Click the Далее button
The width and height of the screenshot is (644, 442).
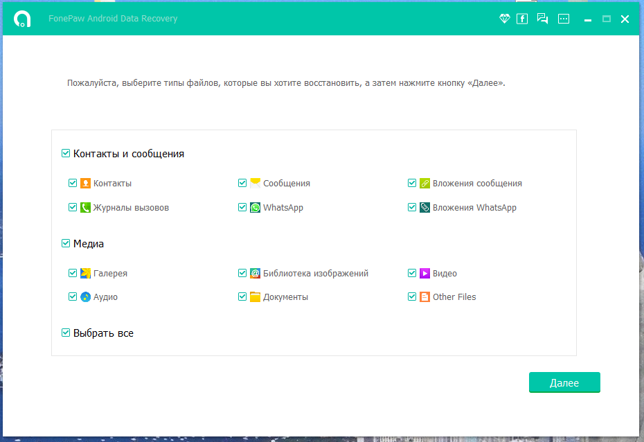564,382
